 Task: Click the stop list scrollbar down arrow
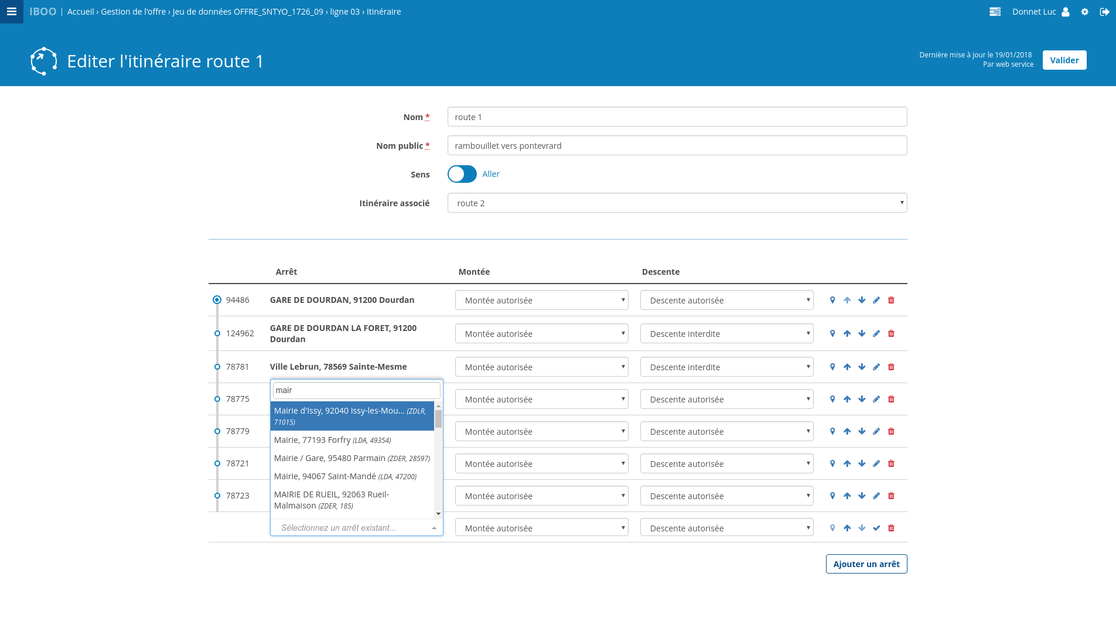pos(438,514)
